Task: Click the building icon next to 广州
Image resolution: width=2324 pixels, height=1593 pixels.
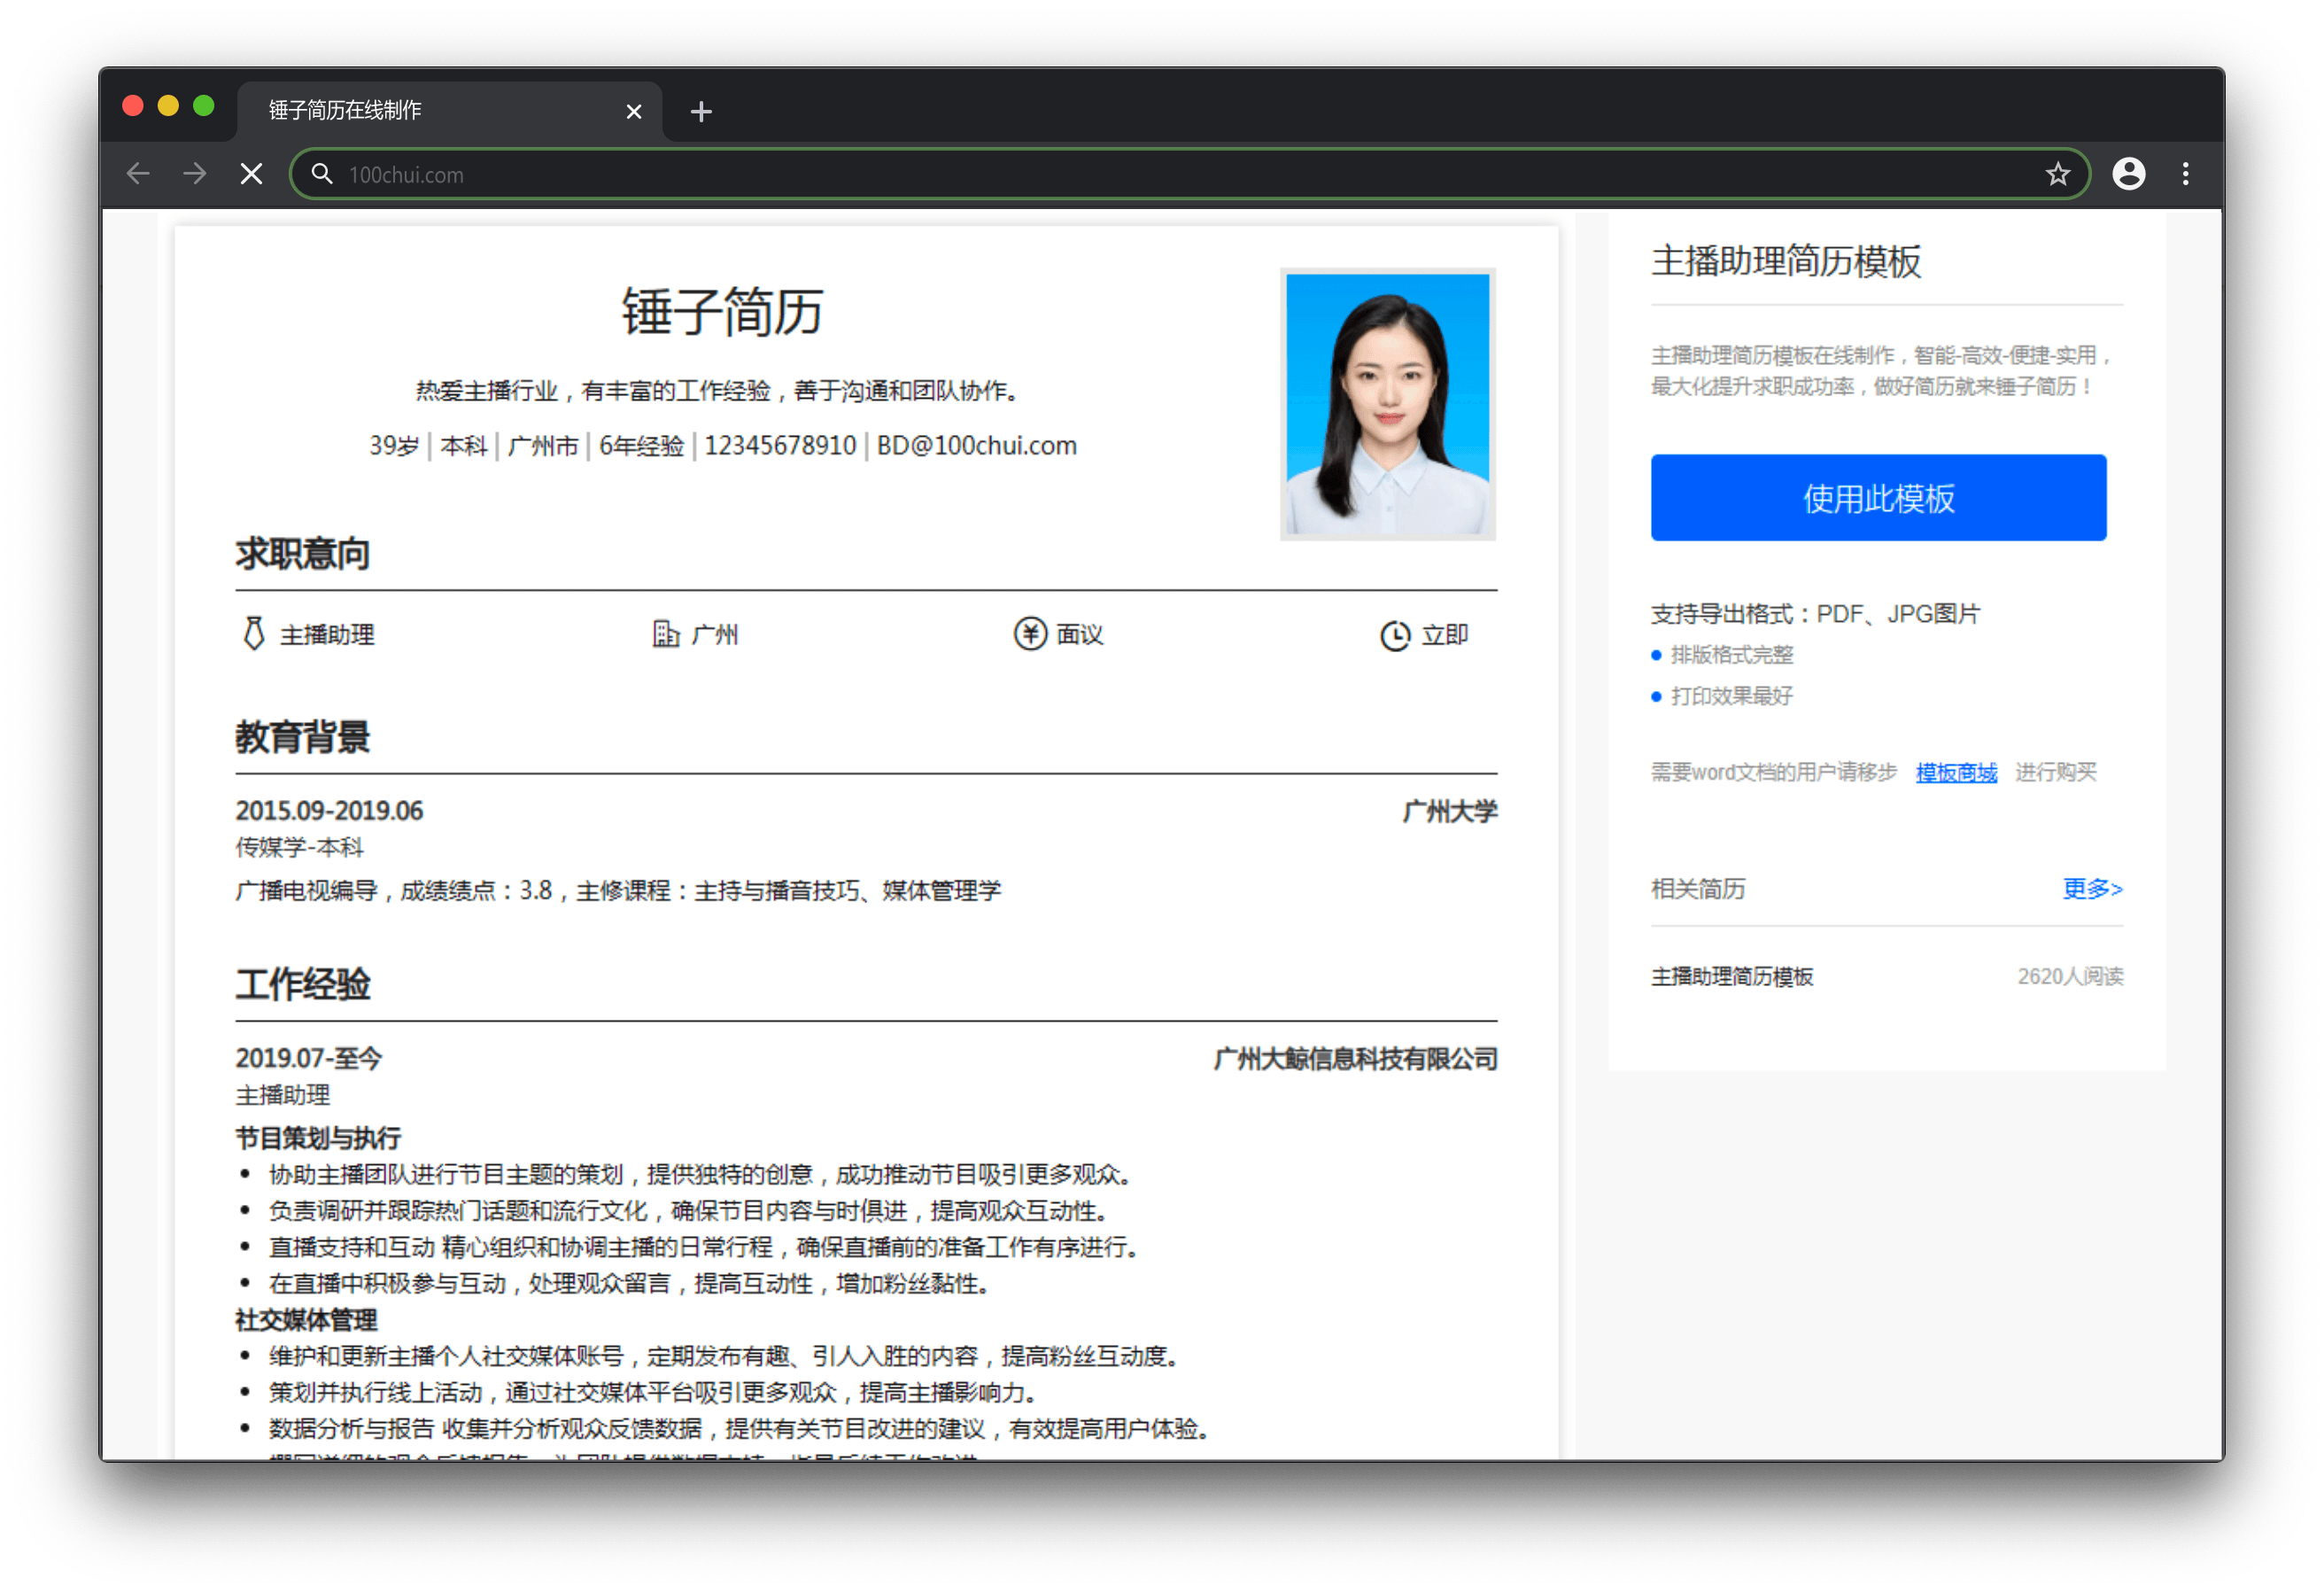Action: [x=665, y=633]
